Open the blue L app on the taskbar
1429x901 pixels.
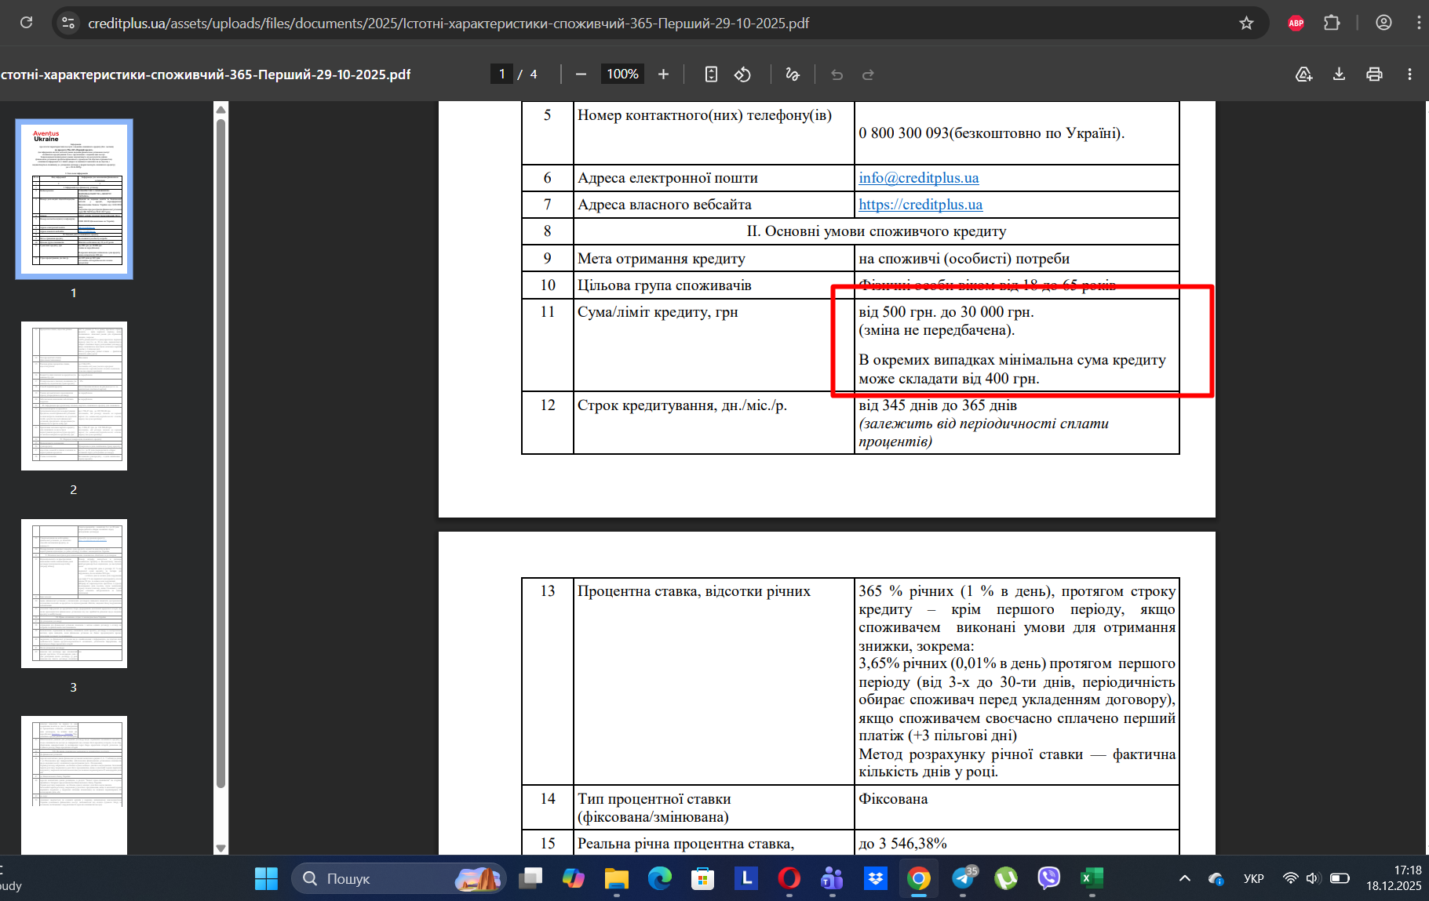click(746, 878)
